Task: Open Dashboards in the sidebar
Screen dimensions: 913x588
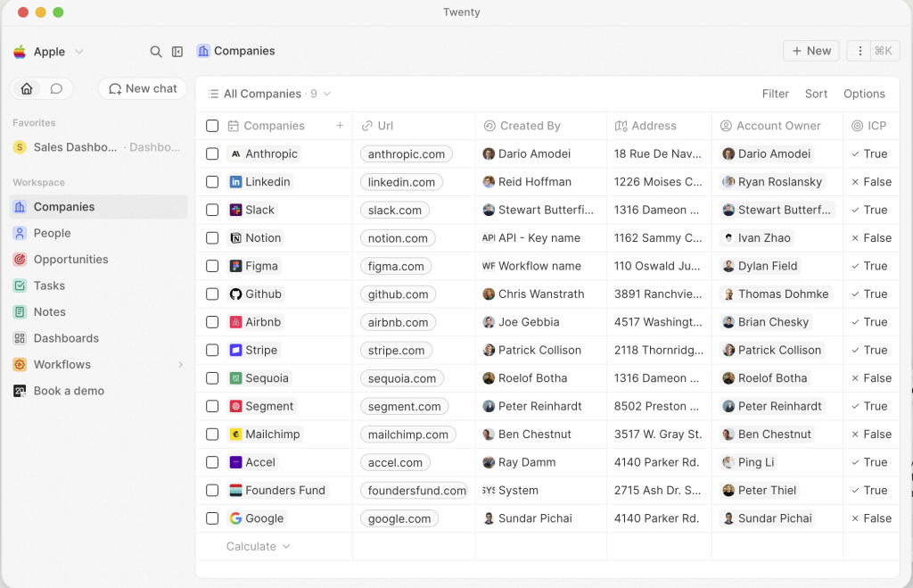Action: point(98,338)
